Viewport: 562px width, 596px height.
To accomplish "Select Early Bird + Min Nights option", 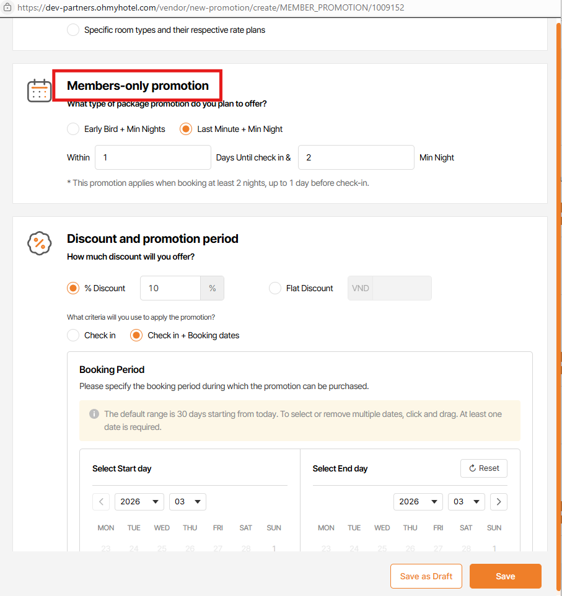I will pyautogui.click(x=73, y=129).
